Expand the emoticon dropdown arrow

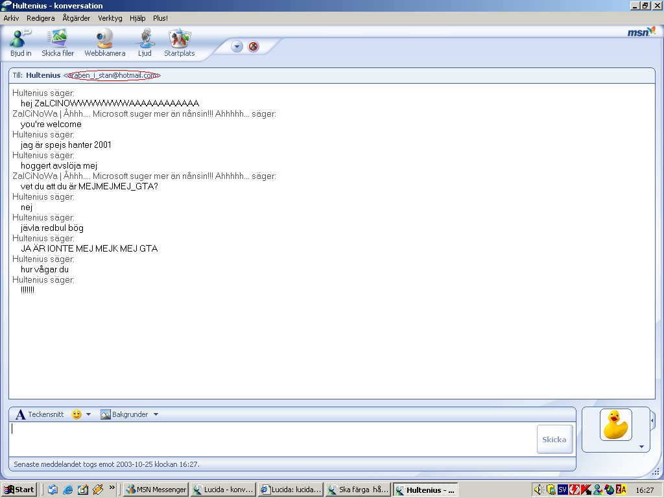coord(88,414)
